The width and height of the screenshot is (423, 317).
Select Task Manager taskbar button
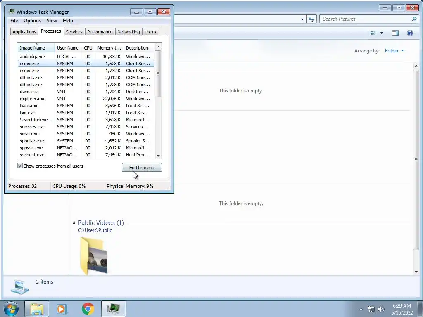(114, 309)
